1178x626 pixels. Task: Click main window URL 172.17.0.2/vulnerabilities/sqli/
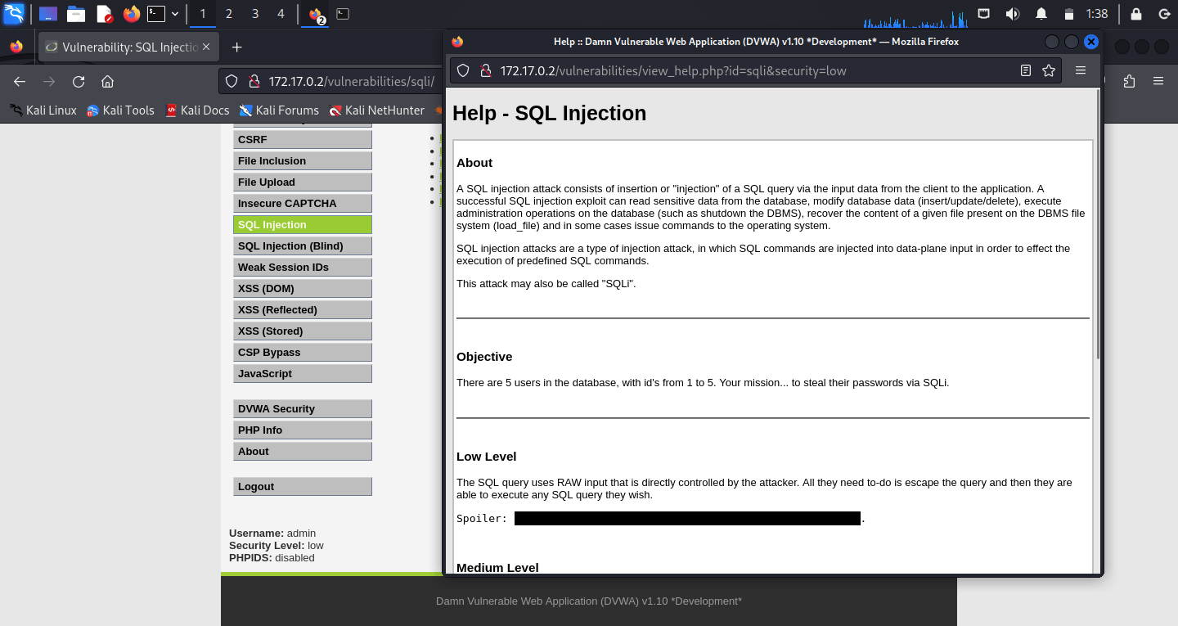tap(351, 81)
